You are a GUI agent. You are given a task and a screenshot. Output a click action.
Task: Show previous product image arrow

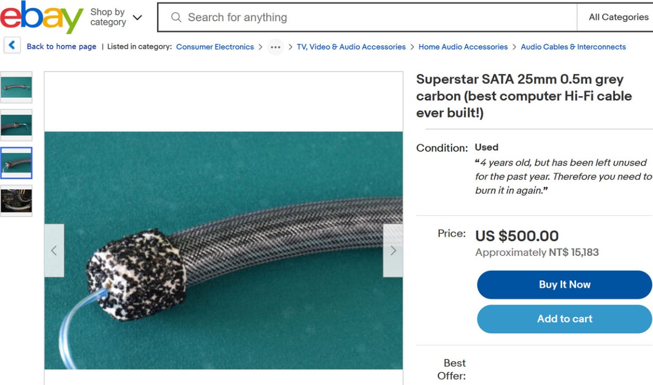click(x=54, y=250)
